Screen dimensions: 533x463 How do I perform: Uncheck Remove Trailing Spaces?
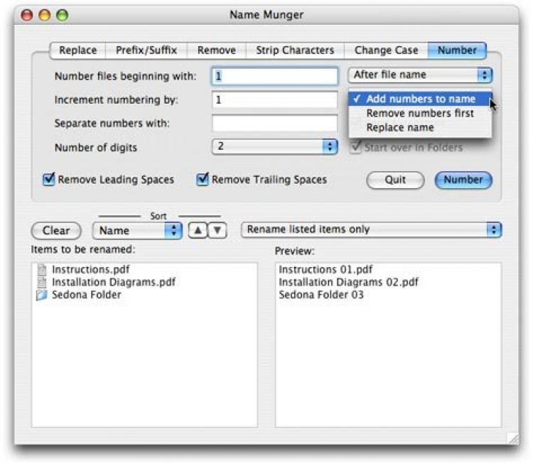203,179
